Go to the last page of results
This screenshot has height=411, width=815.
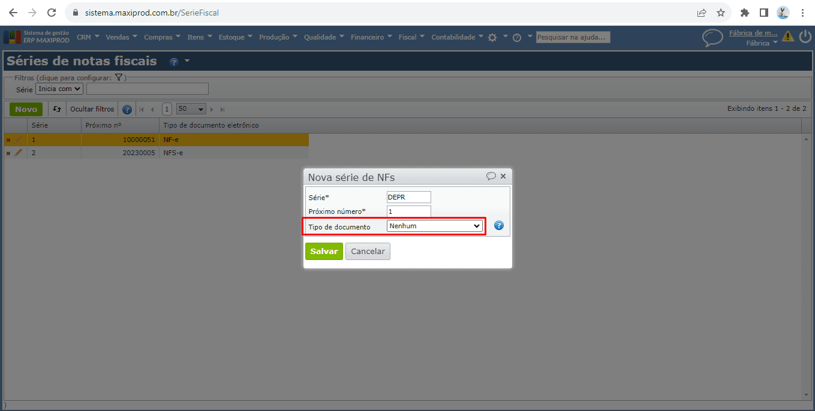click(x=222, y=110)
